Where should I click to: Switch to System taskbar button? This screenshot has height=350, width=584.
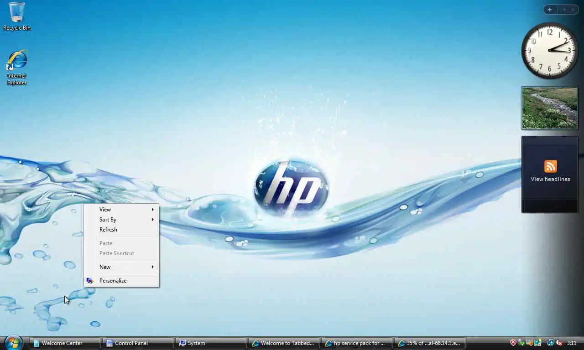pyautogui.click(x=211, y=343)
